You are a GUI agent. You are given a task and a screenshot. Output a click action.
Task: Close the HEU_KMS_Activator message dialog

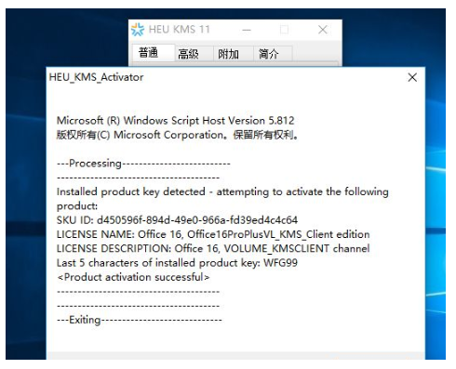tap(412, 77)
